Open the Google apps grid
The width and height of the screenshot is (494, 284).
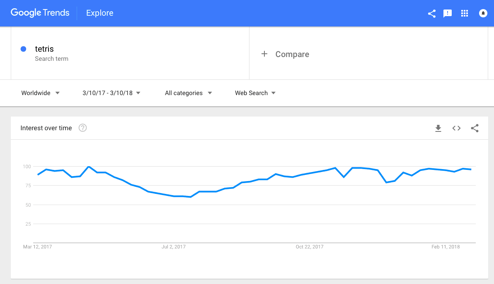[465, 13]
